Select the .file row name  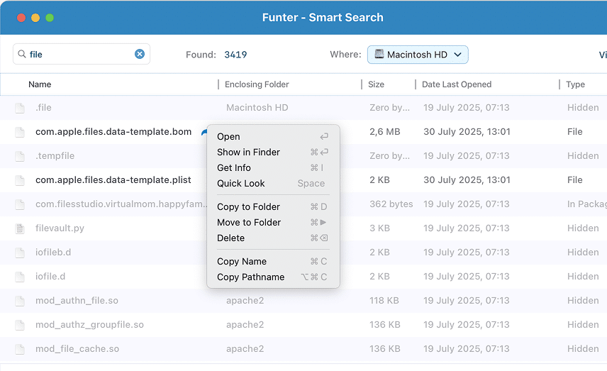(x=43, y=108)
